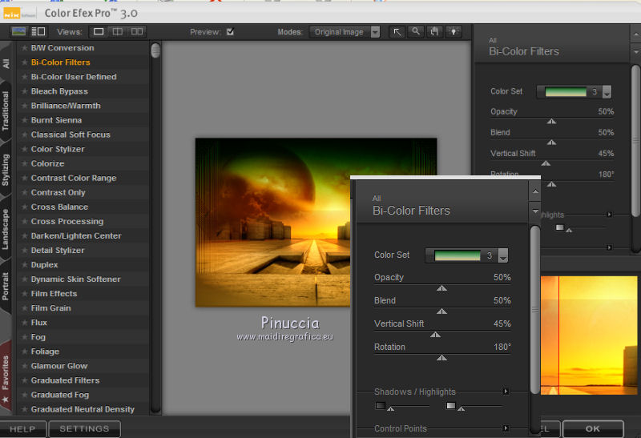The height and width of the screenshot is (438, 641).
Task: Select the arrow pointer tool
Action: point(397,32)
